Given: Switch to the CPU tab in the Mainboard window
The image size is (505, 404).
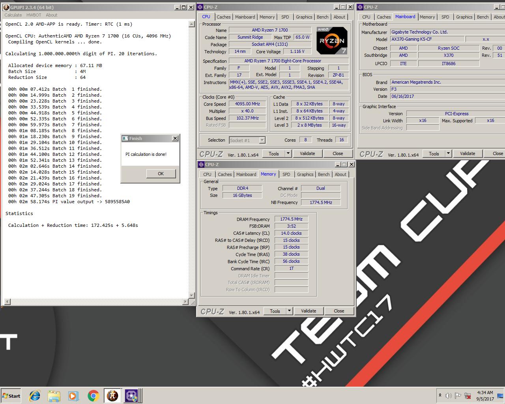Looking at the screenshot, I should (366, 17).
